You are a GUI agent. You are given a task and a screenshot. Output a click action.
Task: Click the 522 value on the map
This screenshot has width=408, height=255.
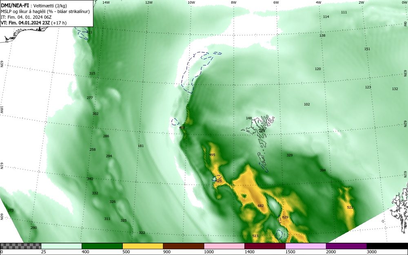point(350,207)
